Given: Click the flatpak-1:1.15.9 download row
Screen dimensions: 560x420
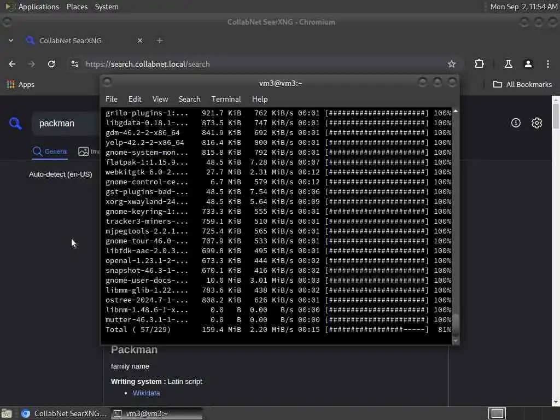Looking at the screenshot, I should (x=278, y=162).
